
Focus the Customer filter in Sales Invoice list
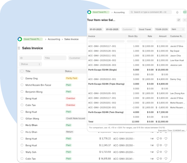(x=78, y=58)
